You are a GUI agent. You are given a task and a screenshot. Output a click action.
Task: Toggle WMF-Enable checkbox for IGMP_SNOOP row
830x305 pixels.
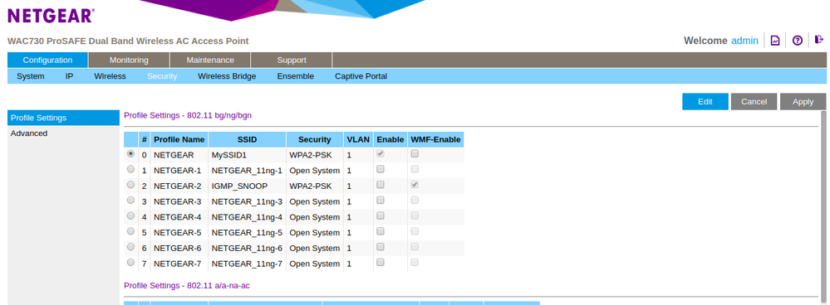coord(415,185)
